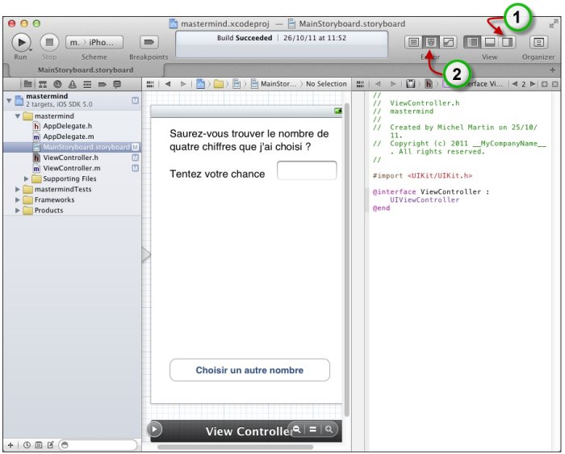Show the Breakpoint navigator
The width and height of the screenshot is (565, 454).
pos(102,84)
